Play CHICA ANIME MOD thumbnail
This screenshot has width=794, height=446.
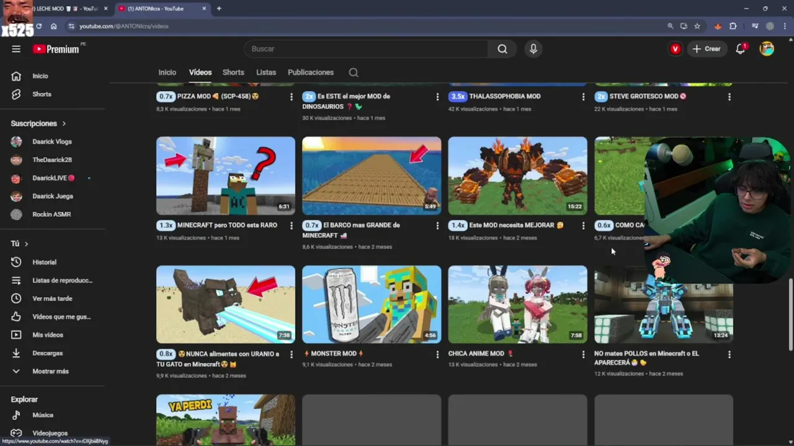pos(518,305)
